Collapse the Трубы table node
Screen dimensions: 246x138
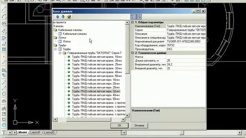[55, 49]
